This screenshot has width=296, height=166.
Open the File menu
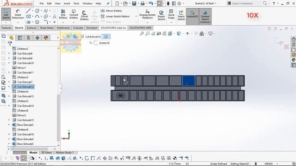[x=42, y=3]
